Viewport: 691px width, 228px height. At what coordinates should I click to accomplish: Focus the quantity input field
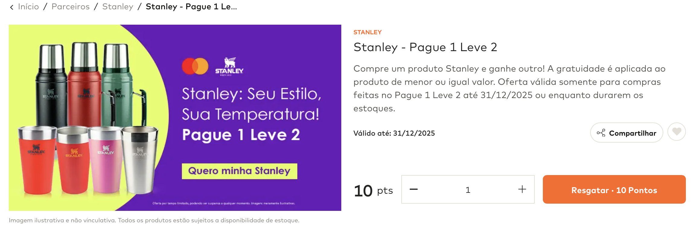(x=468, y=189)
